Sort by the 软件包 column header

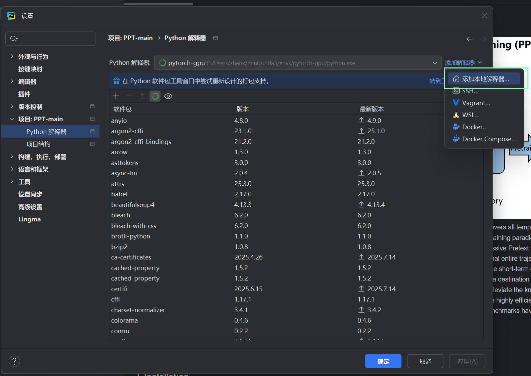[171, 109]
